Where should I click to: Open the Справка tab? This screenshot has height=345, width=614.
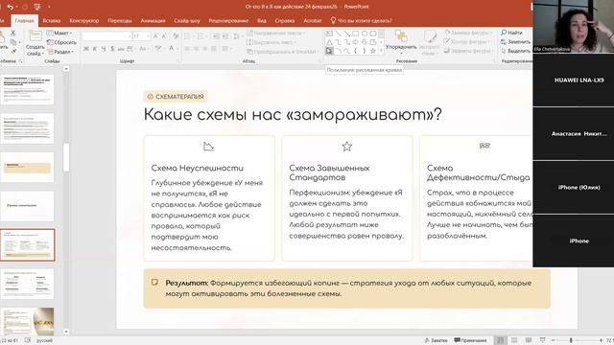(x=285, y=21)
